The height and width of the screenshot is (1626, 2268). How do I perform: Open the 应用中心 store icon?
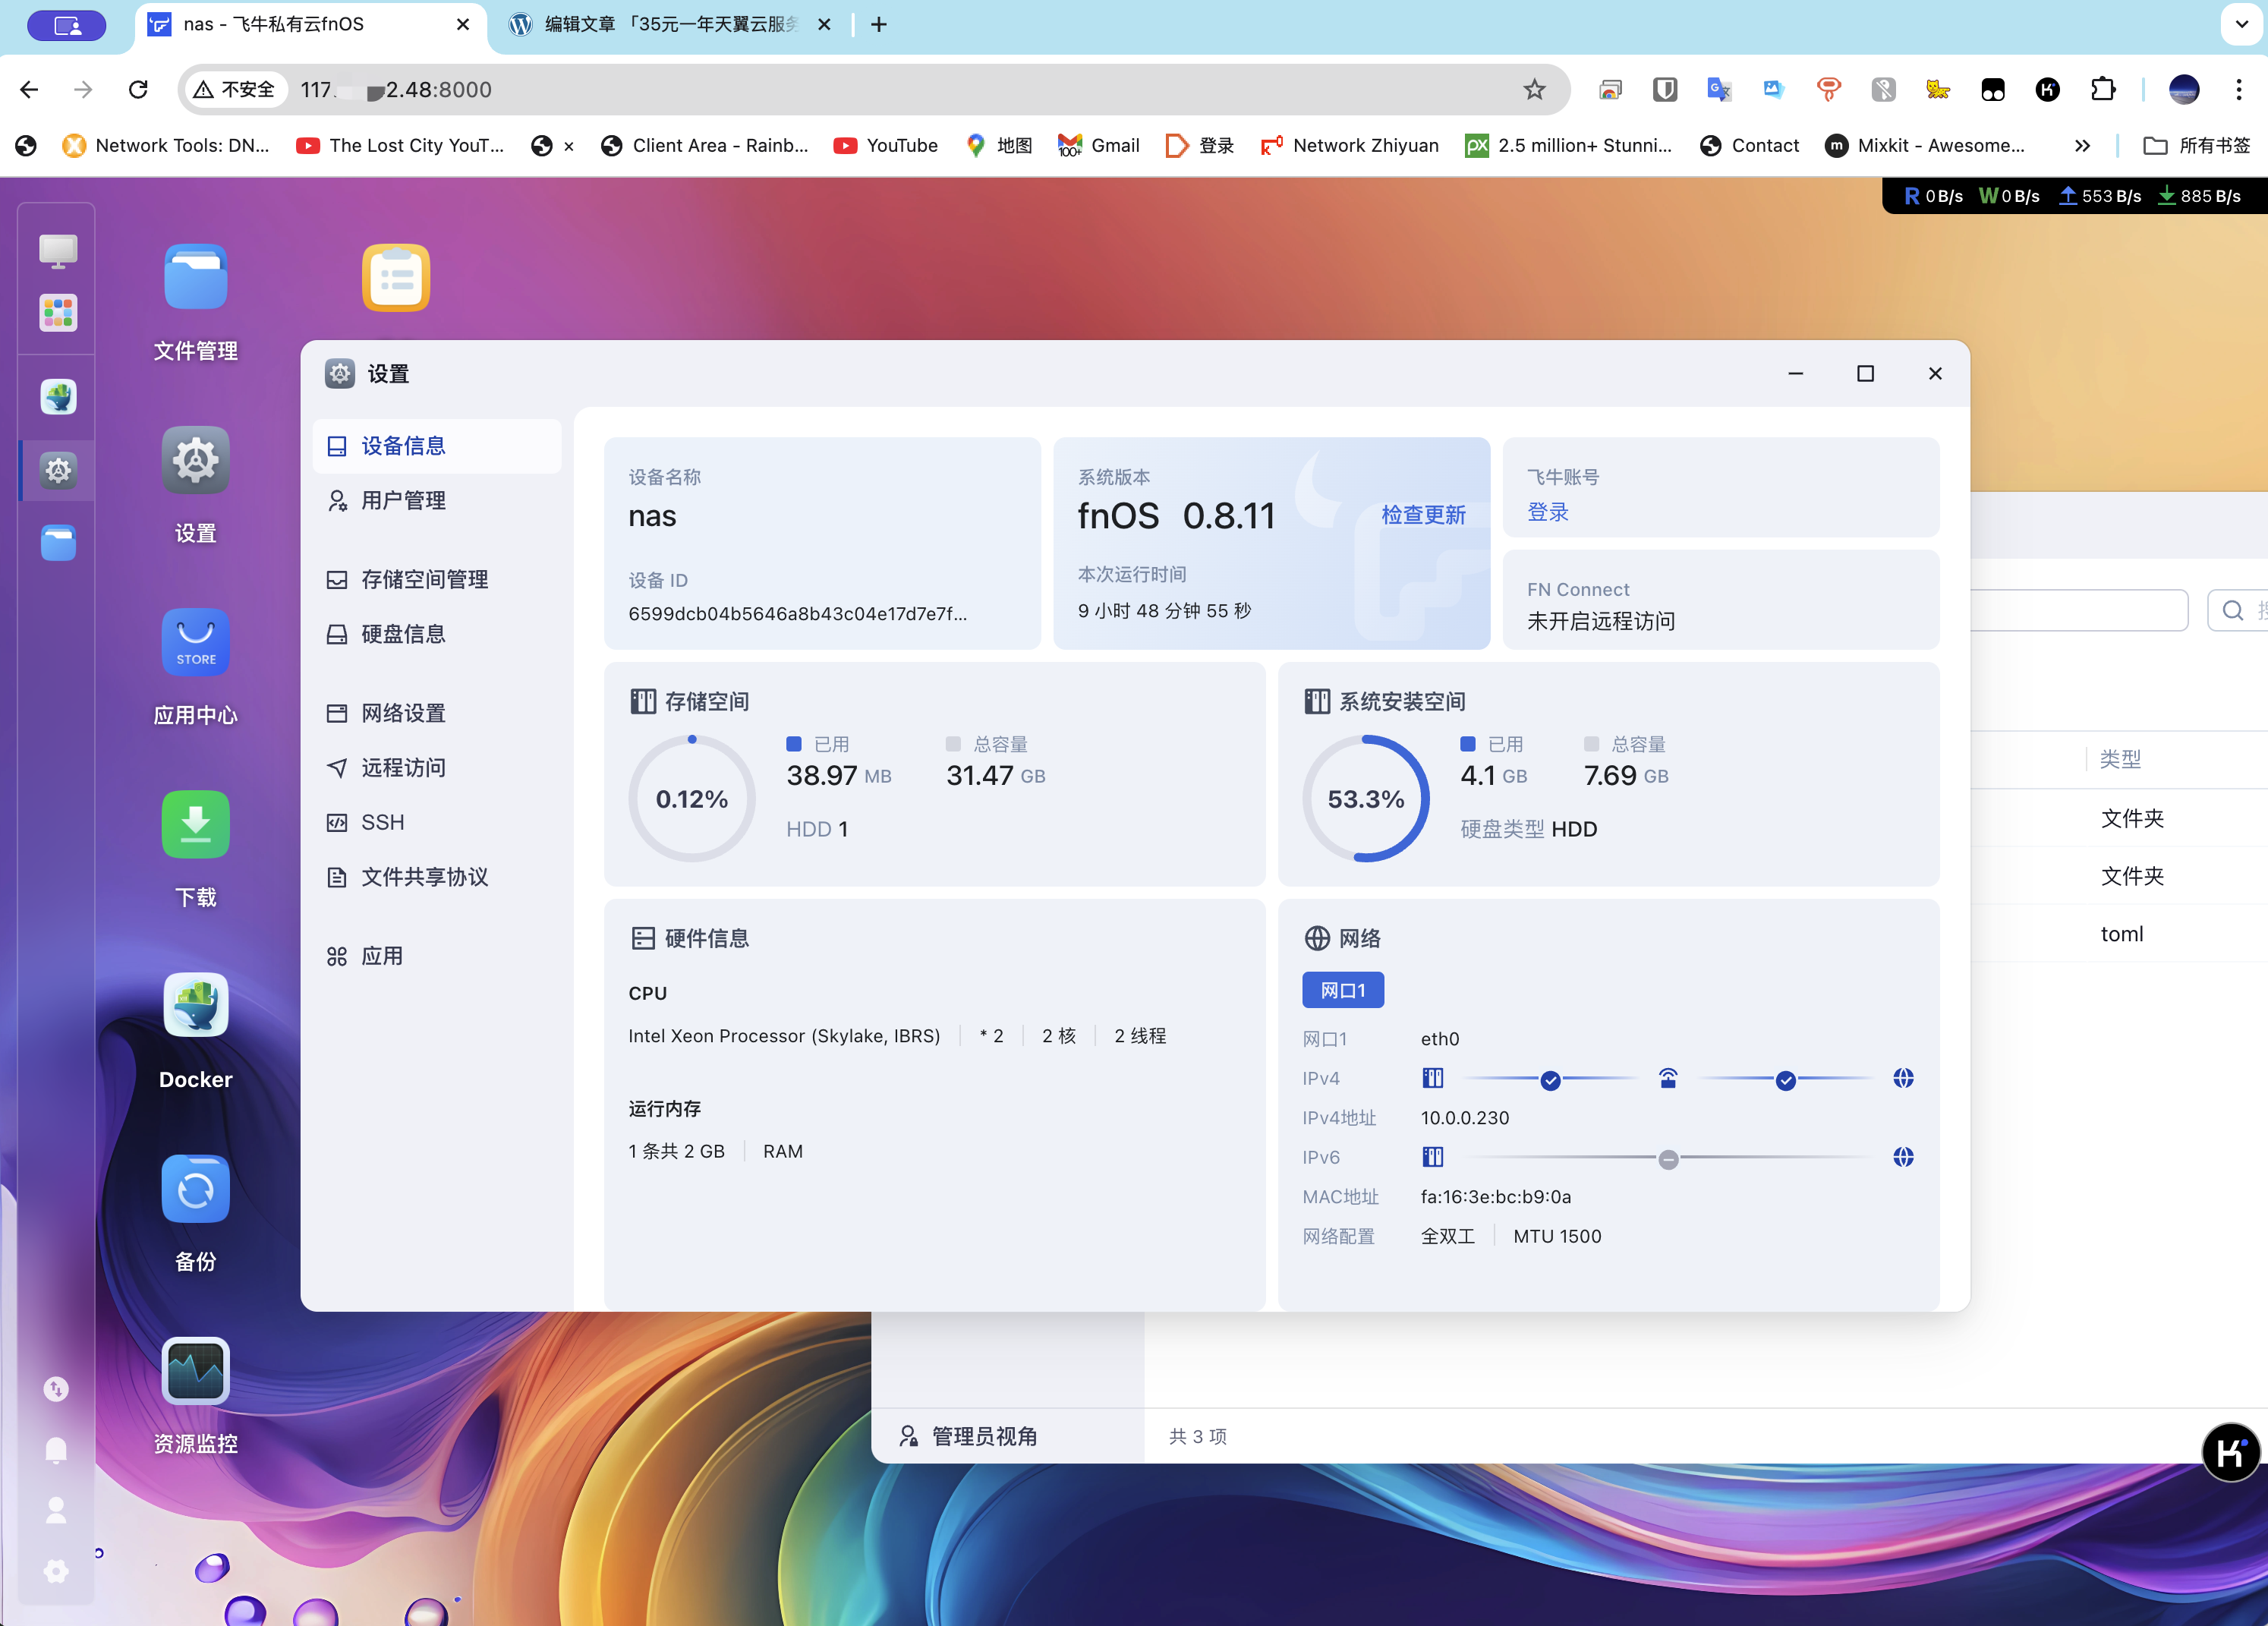pyautogui.click(x=195, y=642)
